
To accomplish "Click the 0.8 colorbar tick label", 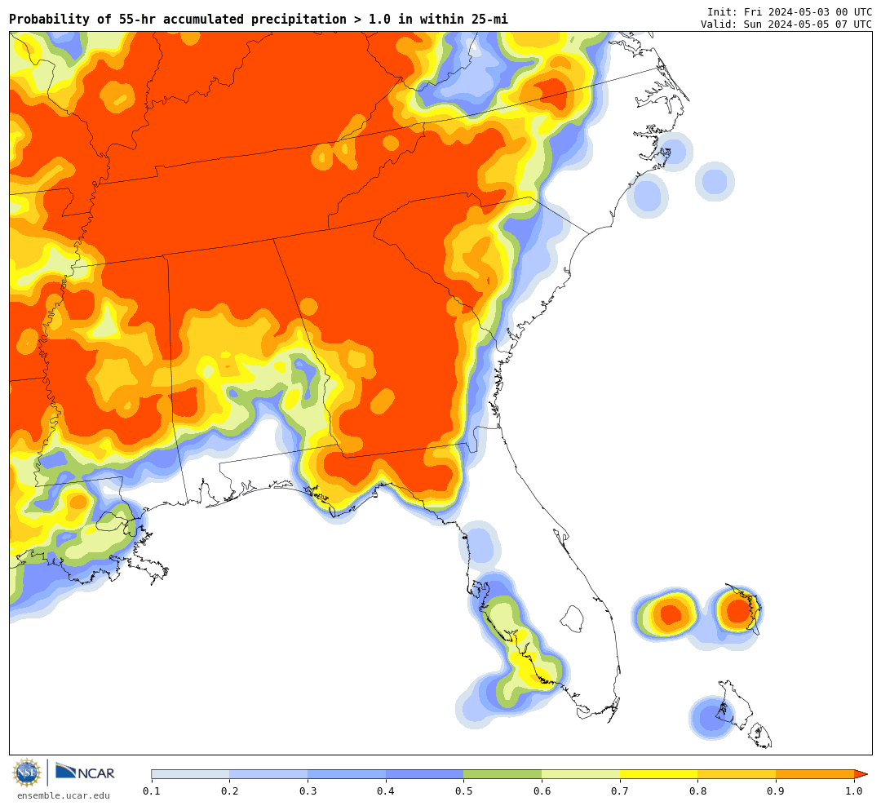I will coord(698,791).
